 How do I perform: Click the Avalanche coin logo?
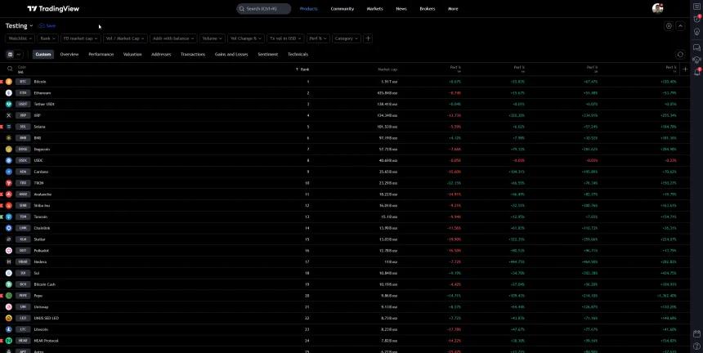(x=9, y=194)
